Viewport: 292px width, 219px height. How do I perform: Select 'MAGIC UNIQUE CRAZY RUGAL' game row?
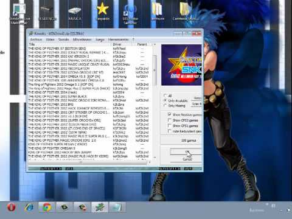(89, 64)
